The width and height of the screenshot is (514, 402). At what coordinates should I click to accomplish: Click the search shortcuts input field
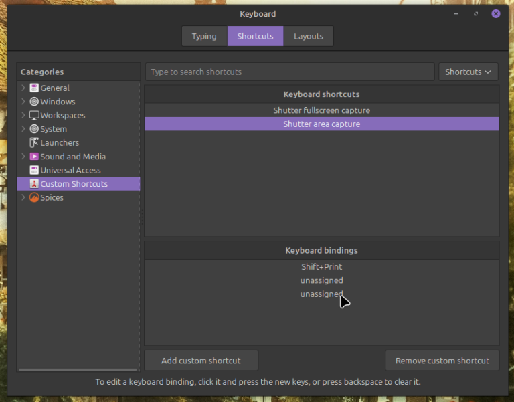tap(289, 72)
